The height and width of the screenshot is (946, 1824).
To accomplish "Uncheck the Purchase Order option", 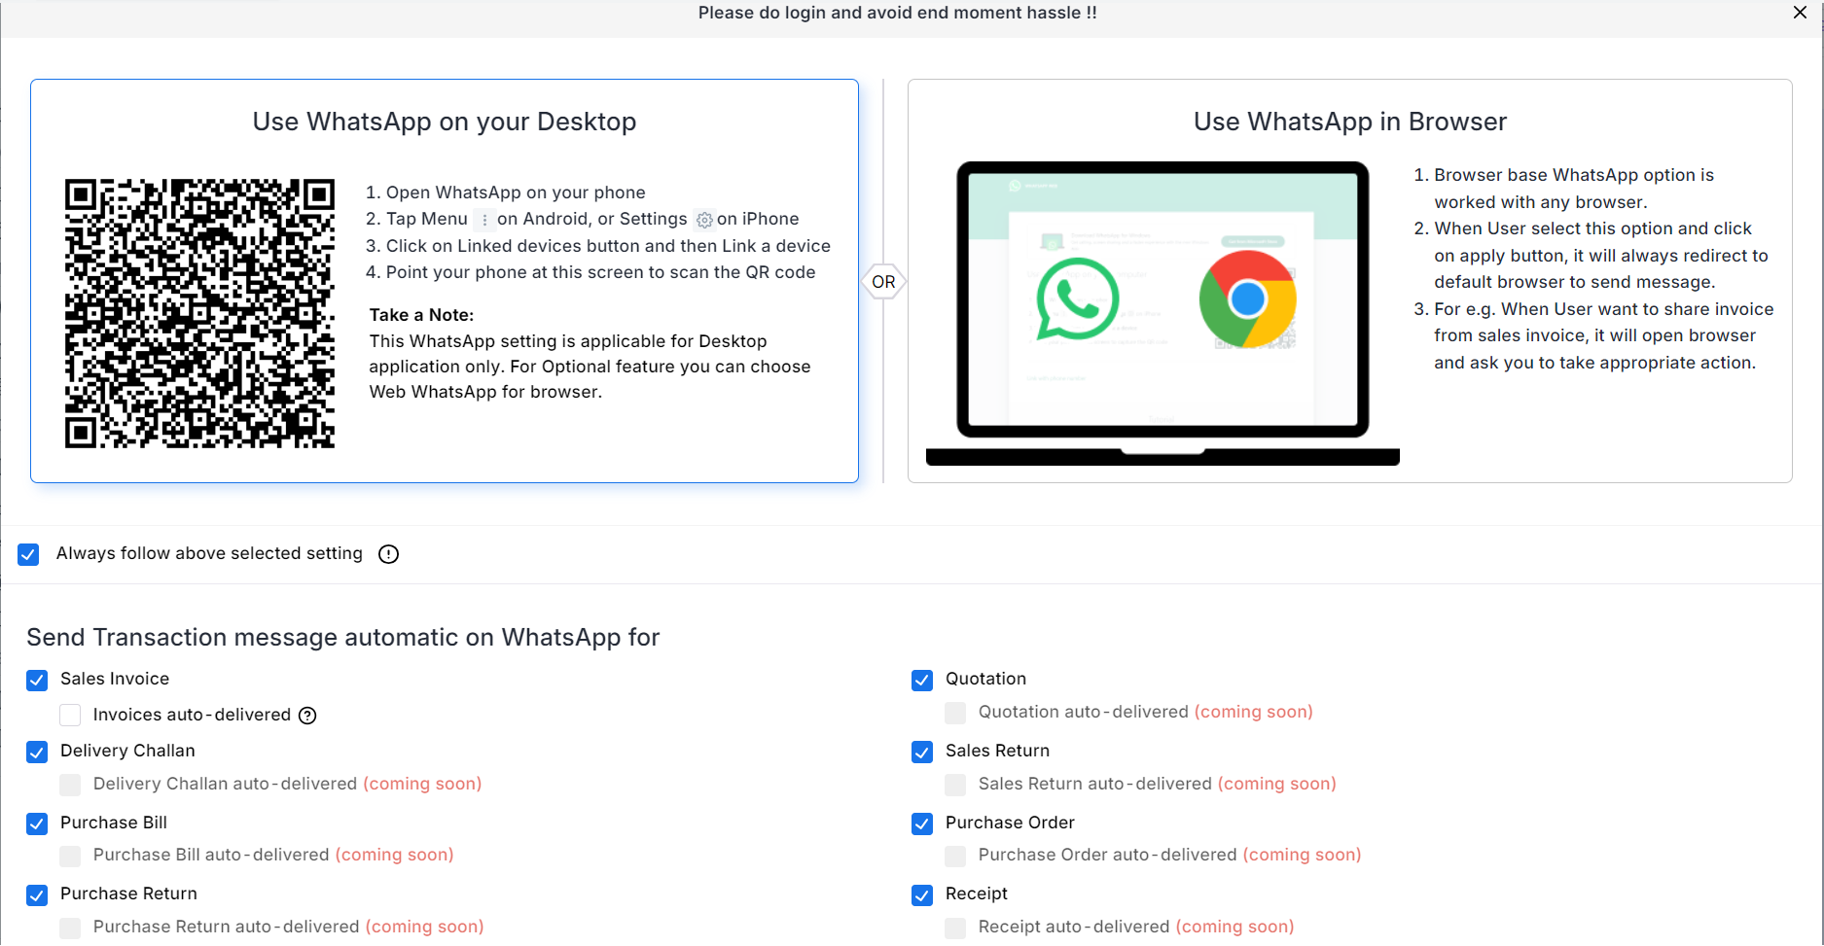I will pyautogui.click(x=922, y=823).
